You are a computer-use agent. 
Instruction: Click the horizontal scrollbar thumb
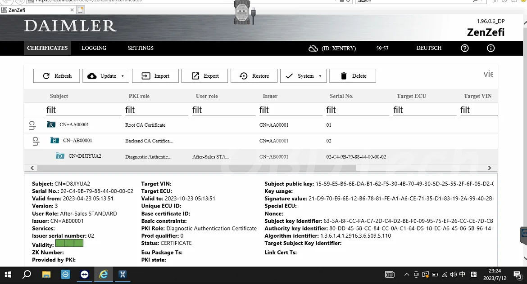coord(197,168)
